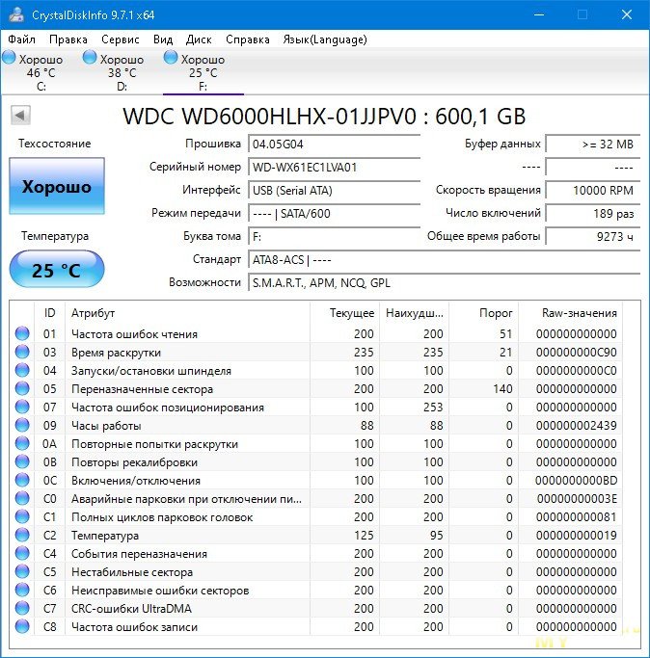Switch to disk D: tab at 38 °C
This screenshot has height=658, width=650.
tap(121, 72)
